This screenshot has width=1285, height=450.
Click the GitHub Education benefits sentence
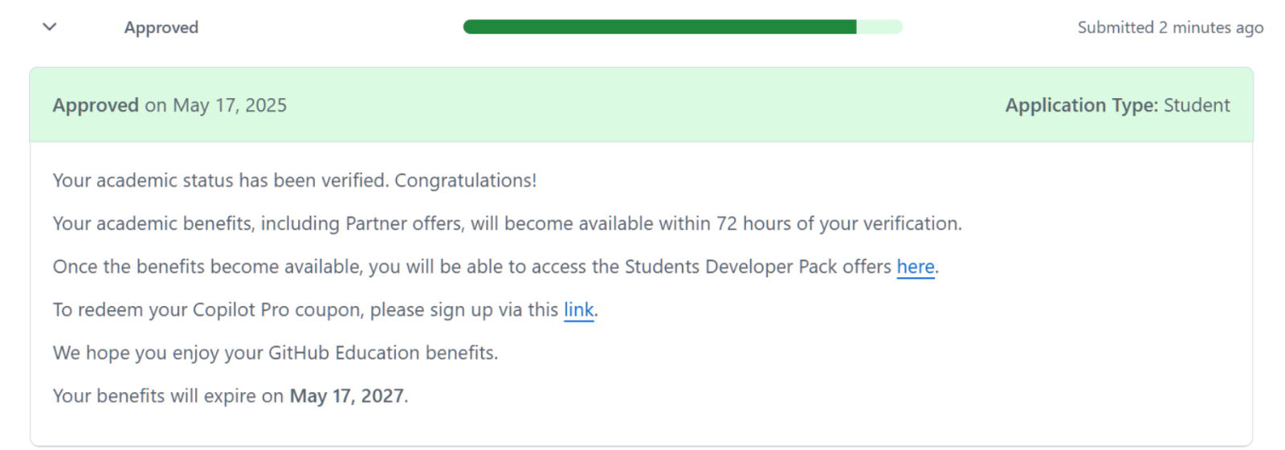point(275,353)
